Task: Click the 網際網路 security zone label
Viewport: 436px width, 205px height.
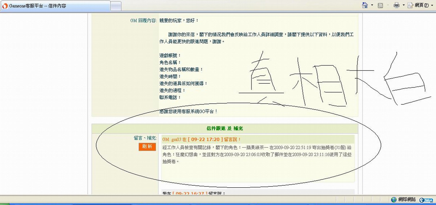Action: coord(407,199)
